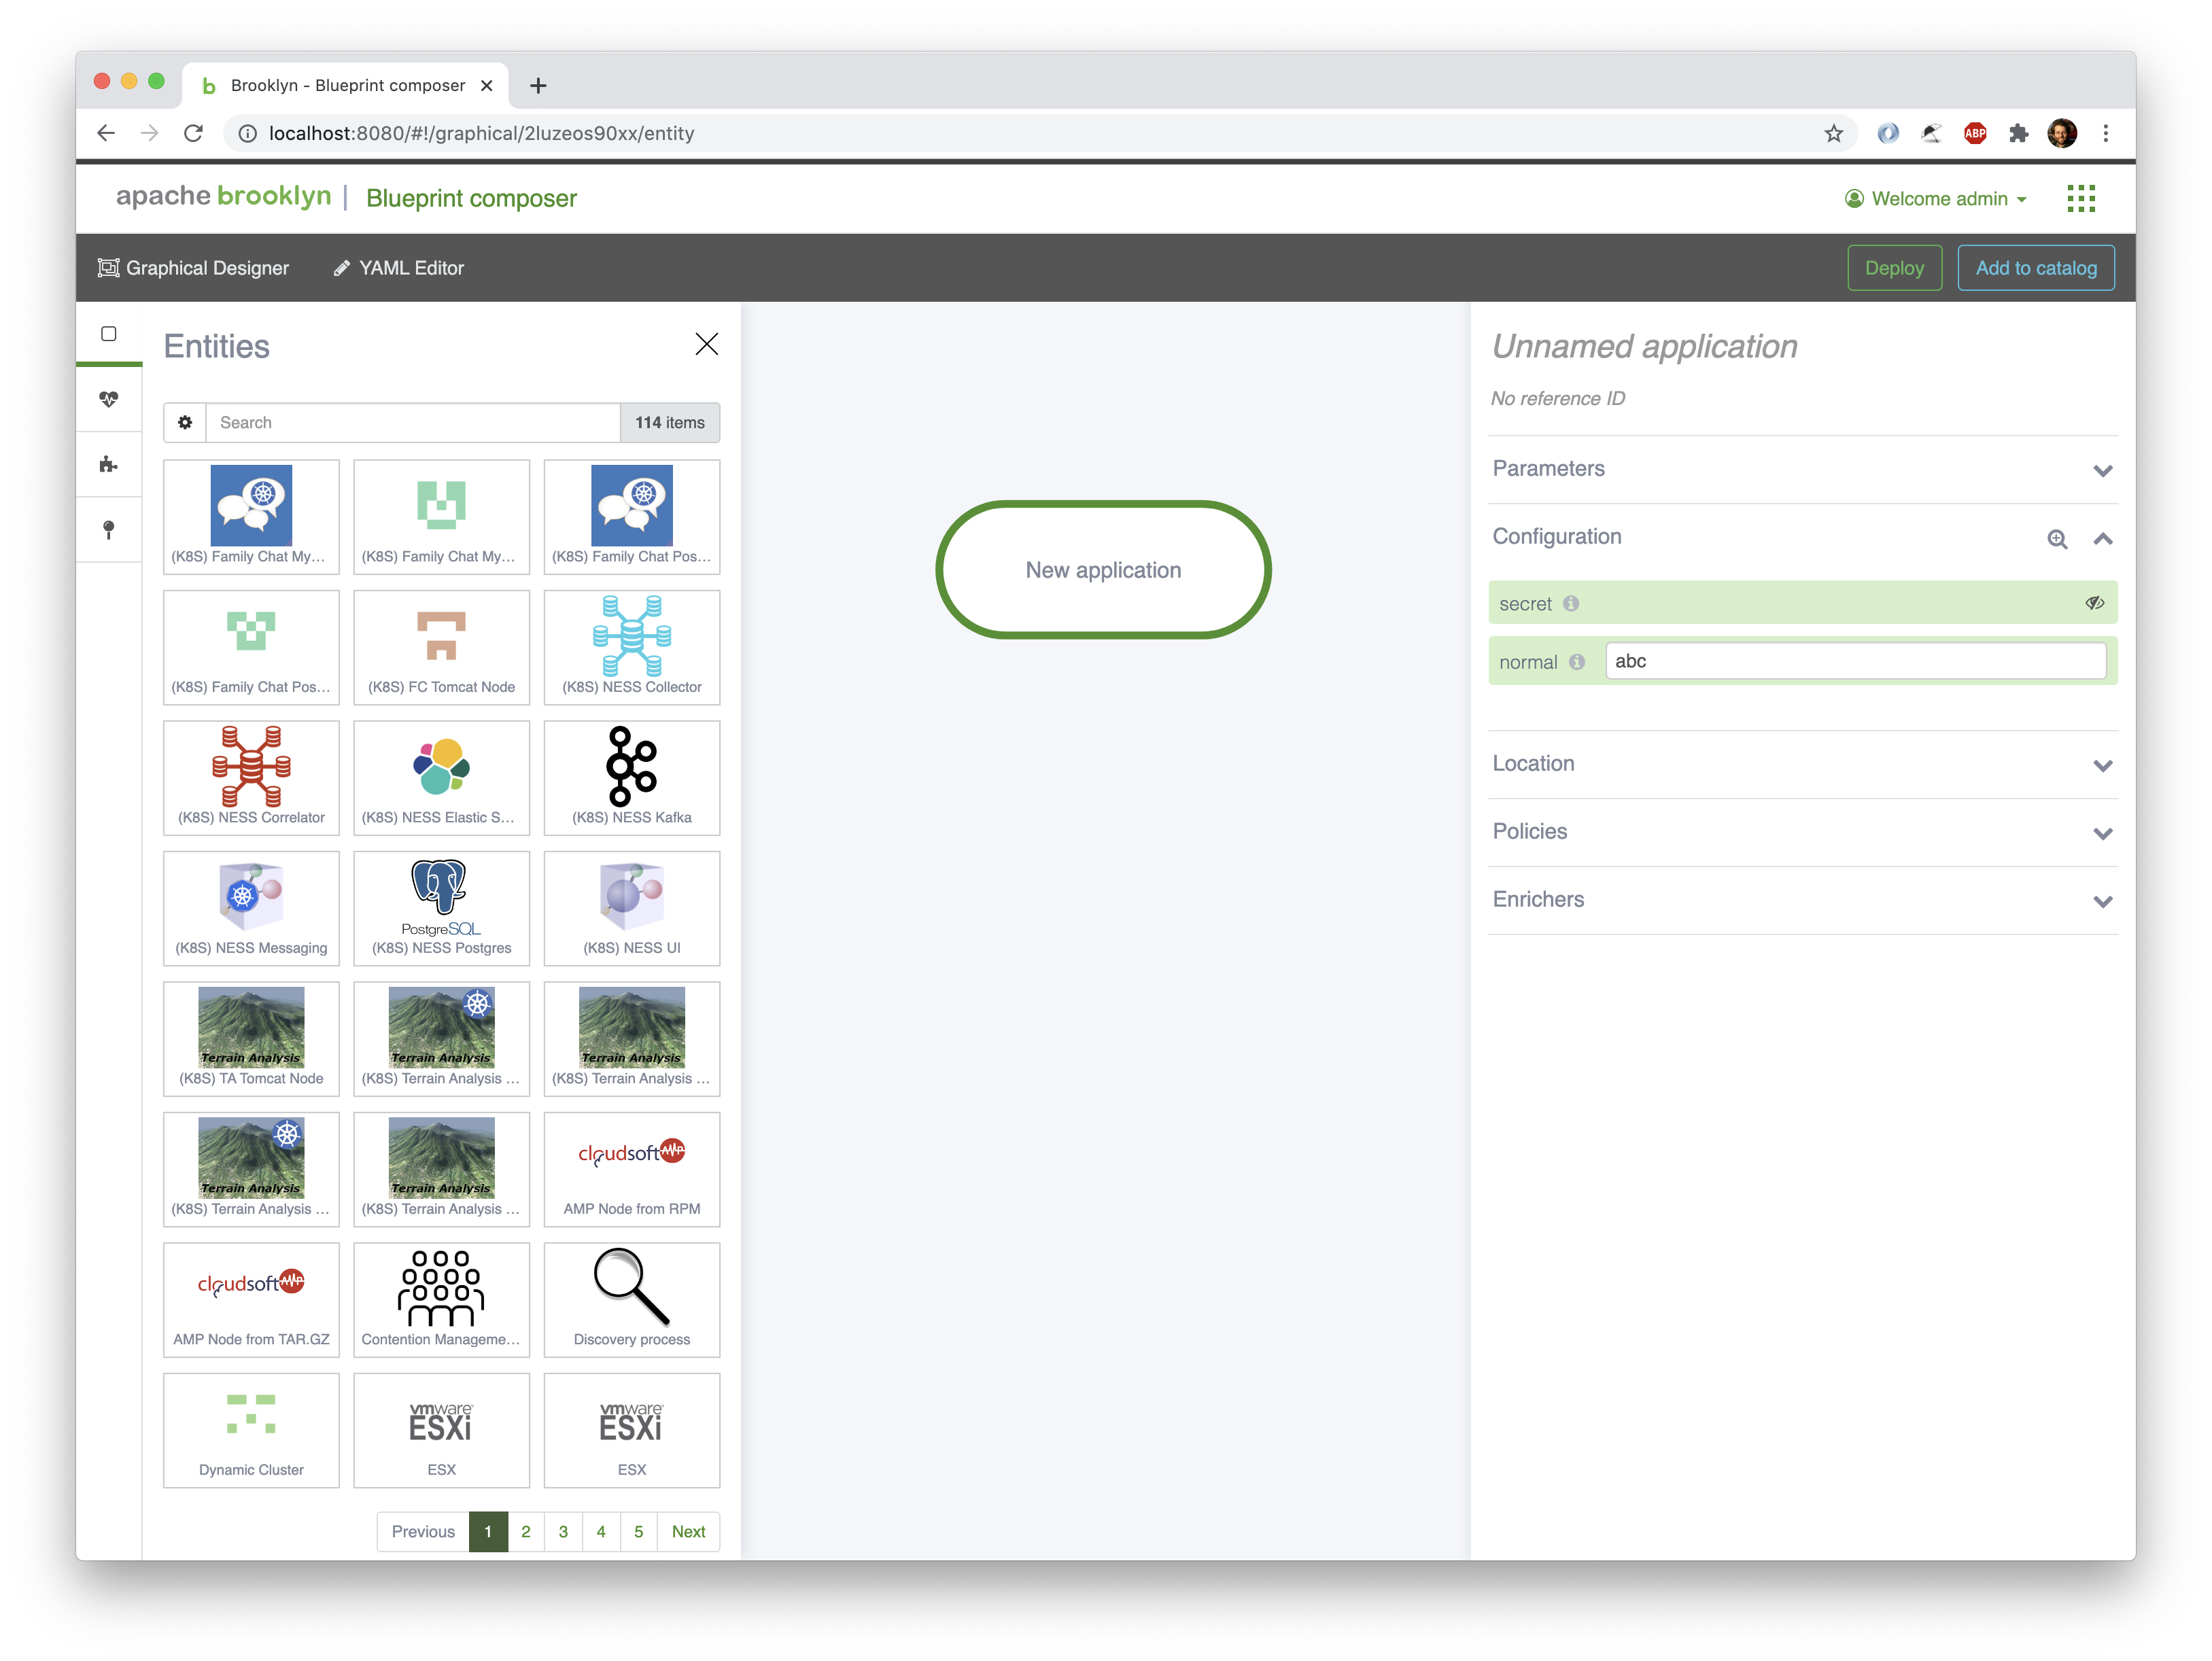The width and height of the screenshot is (2212, 1661).
Task: Open the enrichers puzzle piece sidebar icon
Action: pos(109,464)
